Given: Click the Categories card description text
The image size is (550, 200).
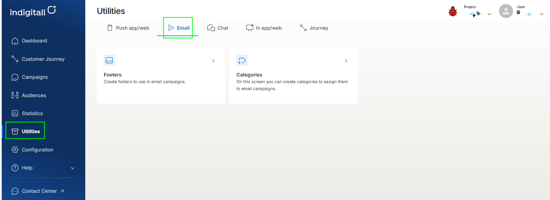Looking at the screenshot, I should pos(292,85).
